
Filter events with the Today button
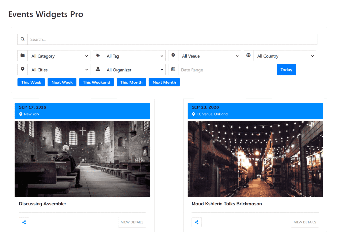tap(286, 70)
